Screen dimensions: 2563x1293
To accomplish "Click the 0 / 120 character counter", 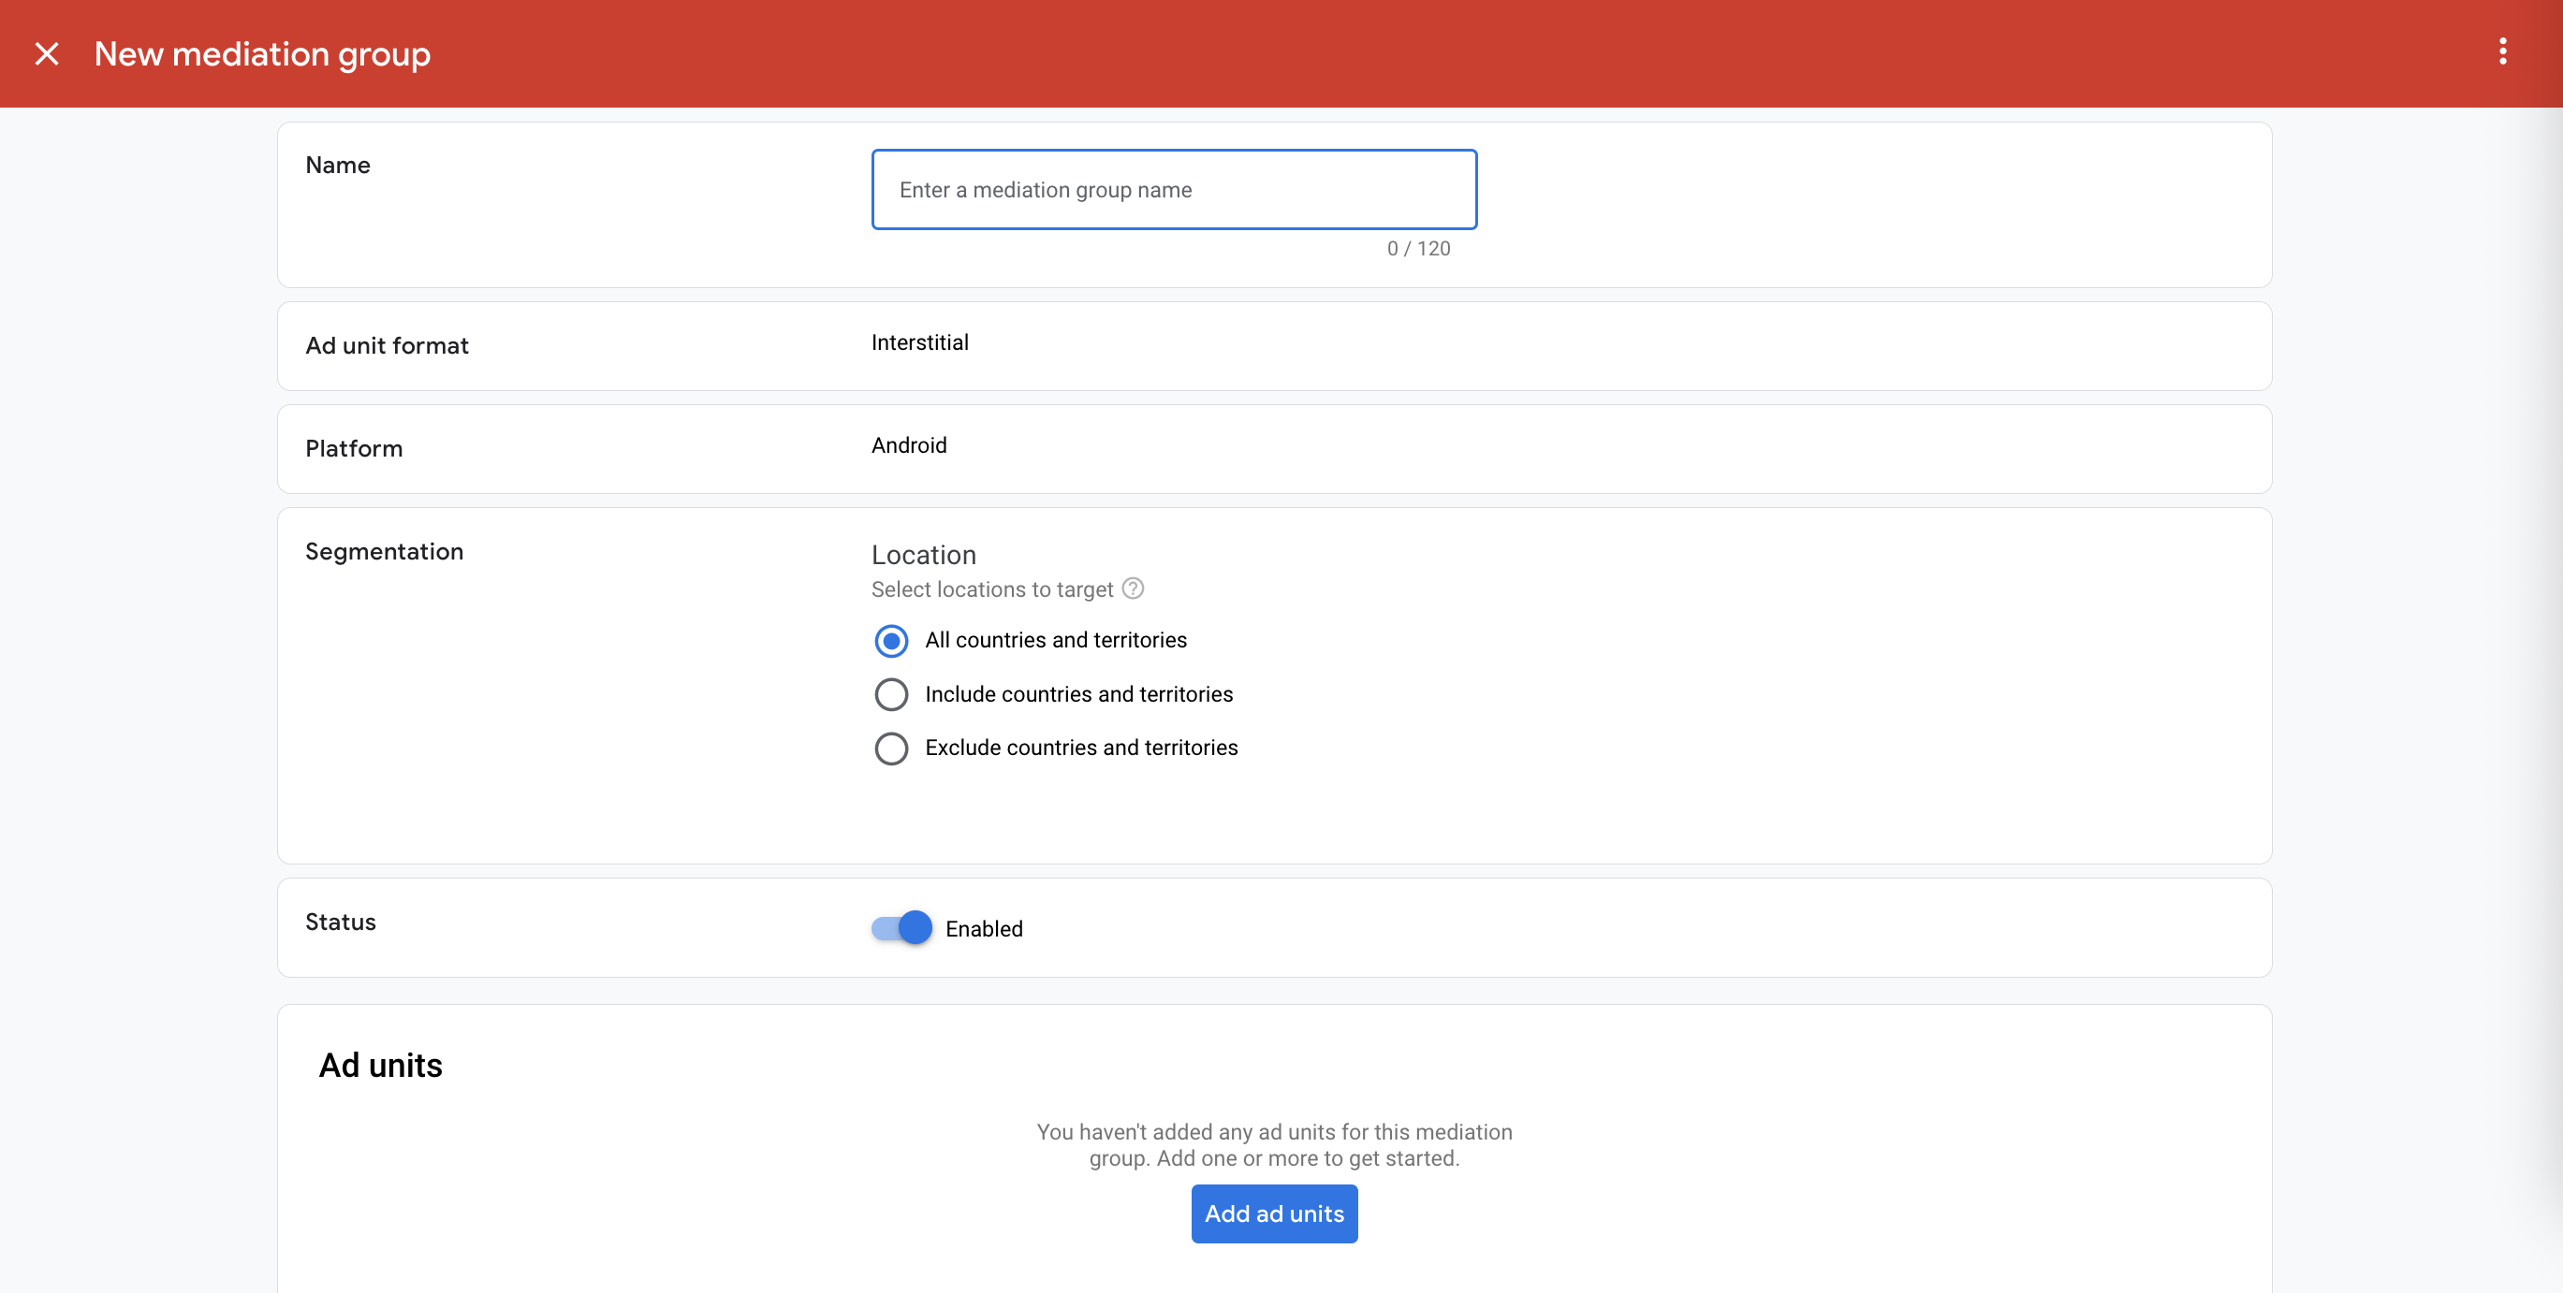I will (x=1418, y=249).
